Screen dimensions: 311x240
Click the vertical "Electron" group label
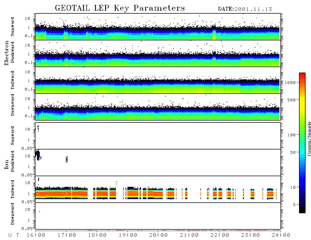click(x=6, y=53)
